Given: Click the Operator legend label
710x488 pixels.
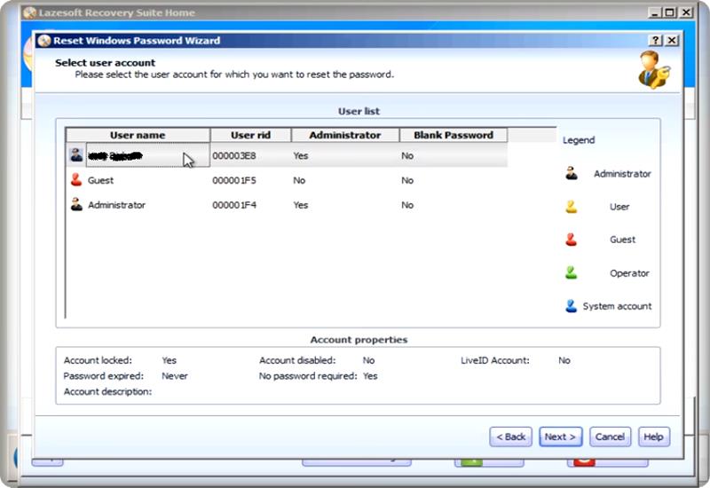Looking at the screenshot, I should pos(629,273).
